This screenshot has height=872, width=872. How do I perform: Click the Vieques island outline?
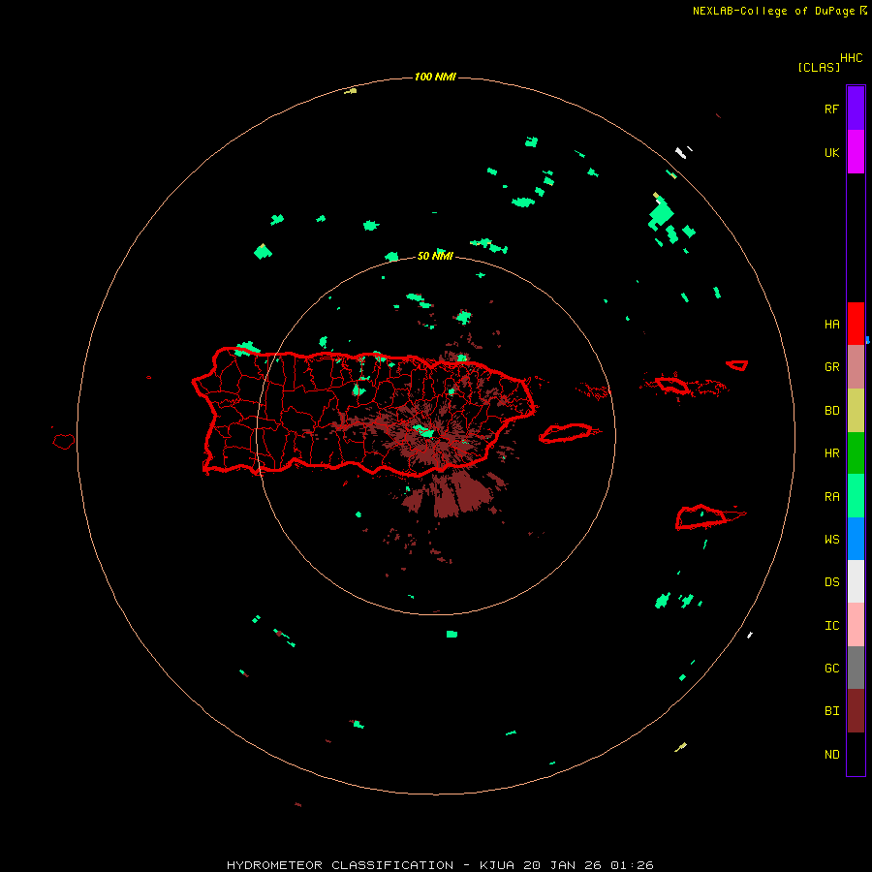point(566,433)
